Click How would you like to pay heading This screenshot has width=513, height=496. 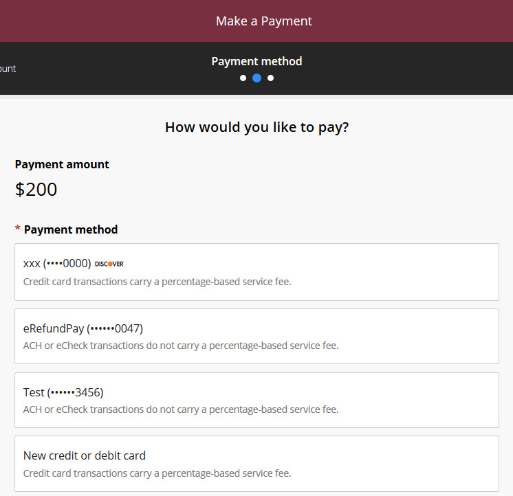[256, 127]
